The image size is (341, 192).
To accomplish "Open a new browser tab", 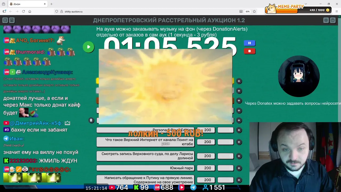I will (51, 4).
